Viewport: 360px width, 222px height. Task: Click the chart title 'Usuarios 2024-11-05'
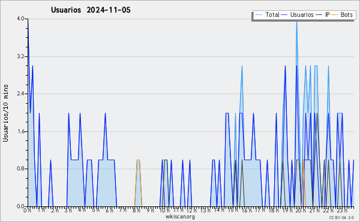coord(91,10)
